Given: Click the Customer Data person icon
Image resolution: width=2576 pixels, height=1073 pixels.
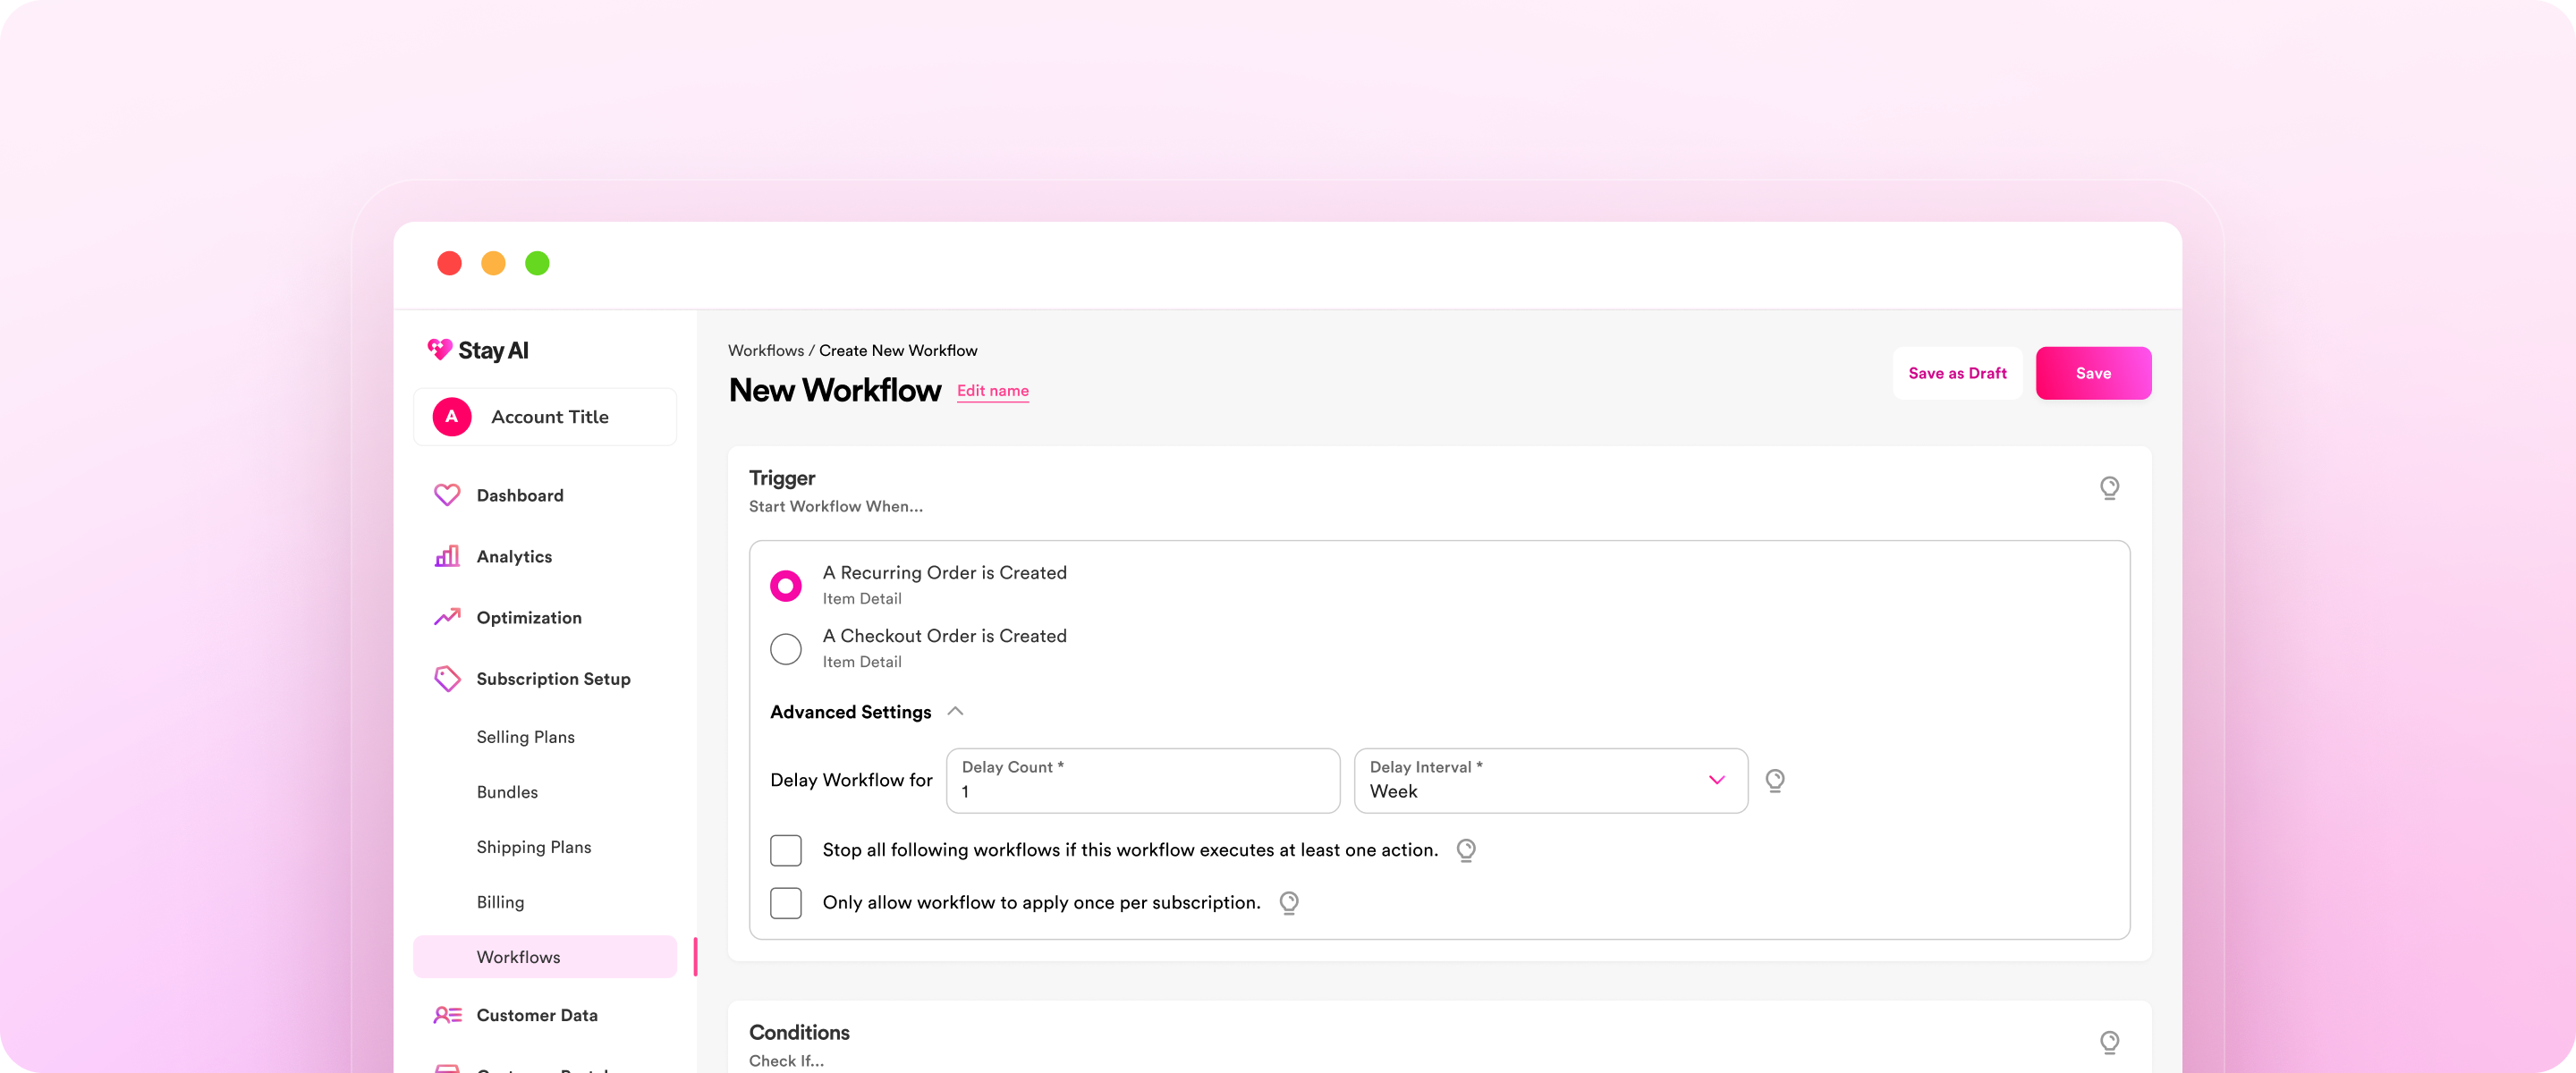Looking at the screenshot, I should (x=447, y=1015).
